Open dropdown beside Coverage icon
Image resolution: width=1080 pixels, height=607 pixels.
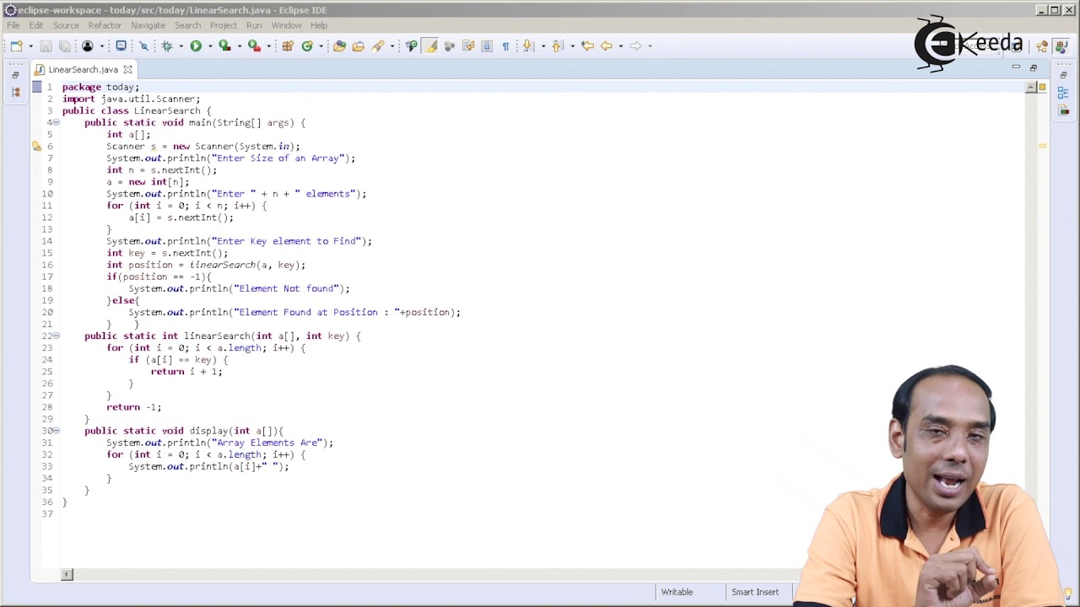click(x=240, y=46)
